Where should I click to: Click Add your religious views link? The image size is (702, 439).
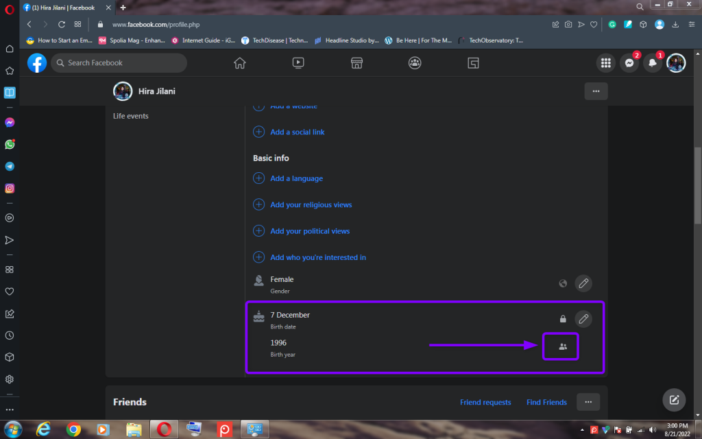pos(311,204)
